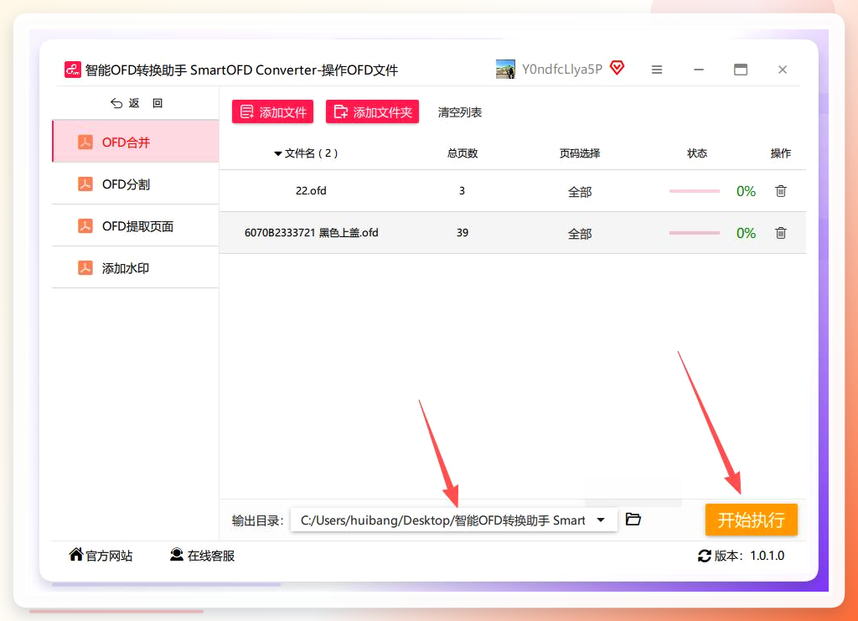Image resolution: width=858 pixels, height=621 pixels.
Task: Click page count 3 for 22.ofd
Action: 462,190
